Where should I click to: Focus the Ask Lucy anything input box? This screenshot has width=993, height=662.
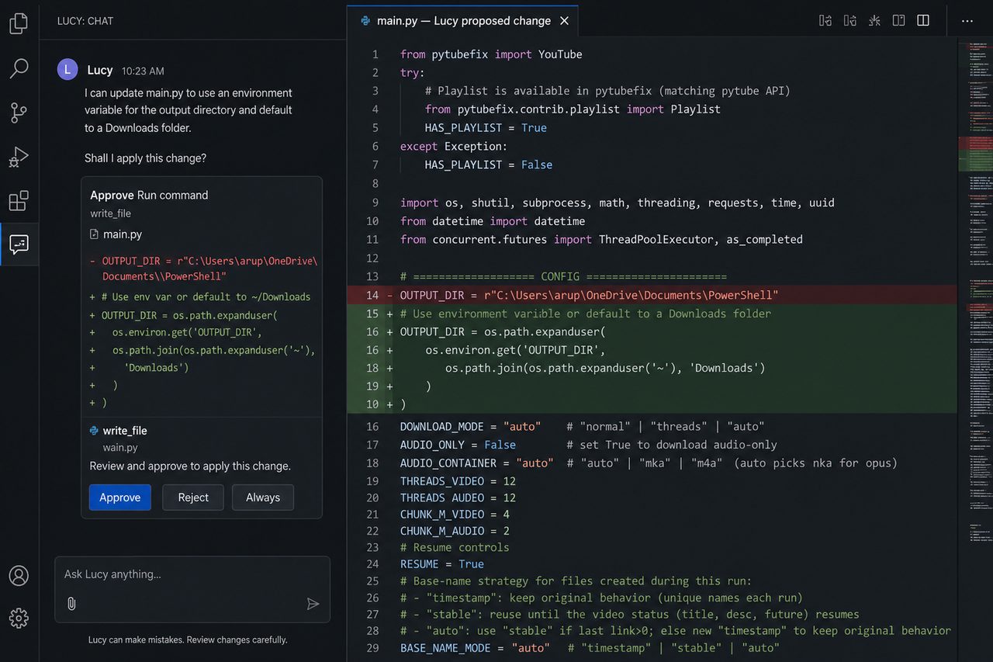[192, 589]
